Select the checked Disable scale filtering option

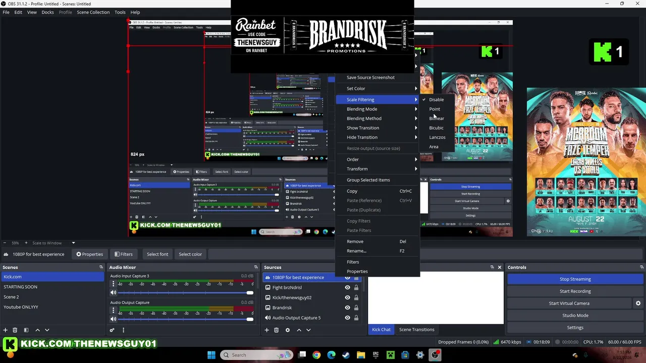point(436,100)
